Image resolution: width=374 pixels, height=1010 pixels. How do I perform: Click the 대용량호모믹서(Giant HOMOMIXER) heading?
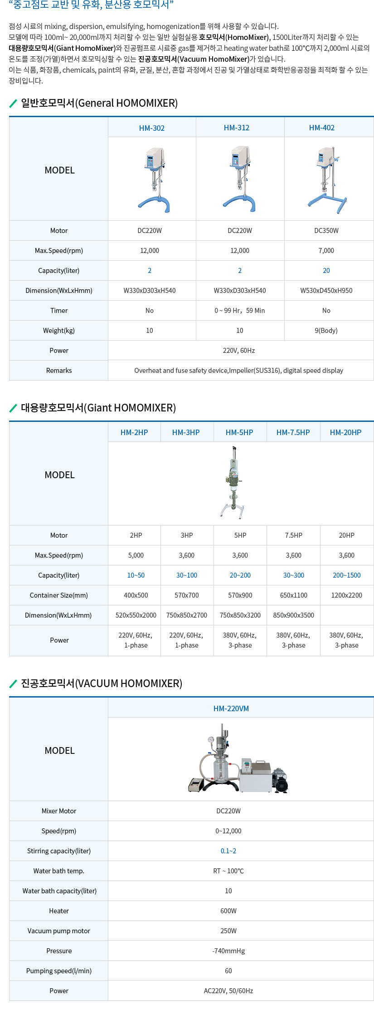pyautogui.click(x=98, y=408)
